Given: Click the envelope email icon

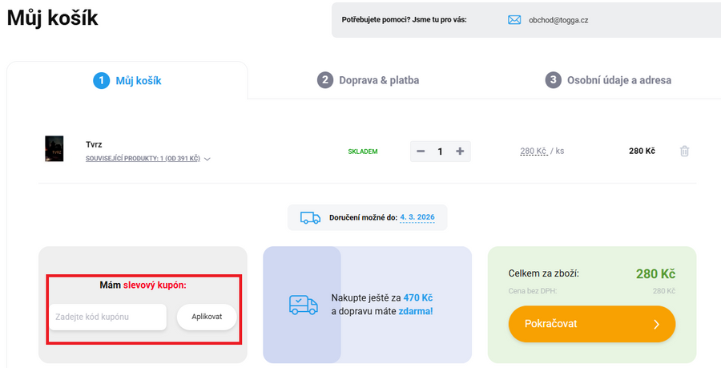Looking at the screenshot, I should click(x=514, y=20).
